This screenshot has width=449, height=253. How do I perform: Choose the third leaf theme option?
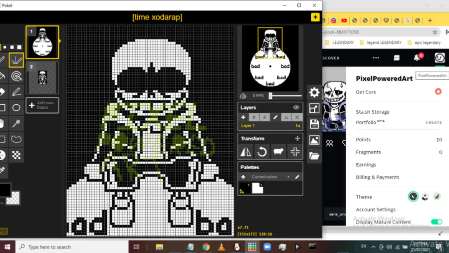click(437, 197)
